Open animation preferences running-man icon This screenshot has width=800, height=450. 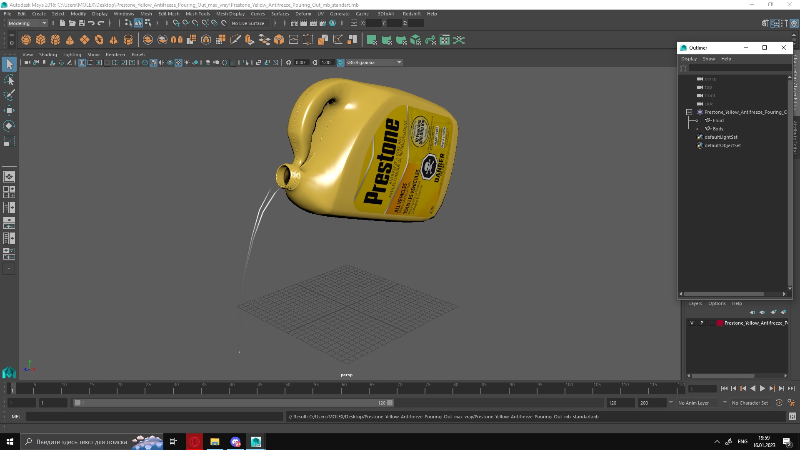tap(791, 403)
